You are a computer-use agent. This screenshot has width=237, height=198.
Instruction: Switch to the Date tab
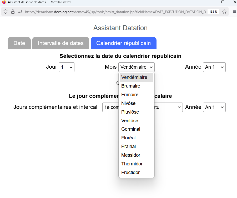click(19, 43)
